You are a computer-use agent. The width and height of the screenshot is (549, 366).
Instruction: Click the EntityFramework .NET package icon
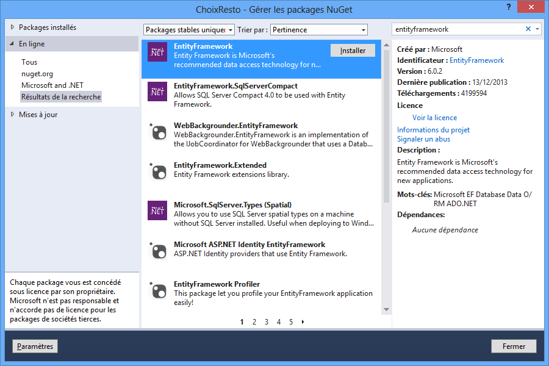click(x=157, y=52)
